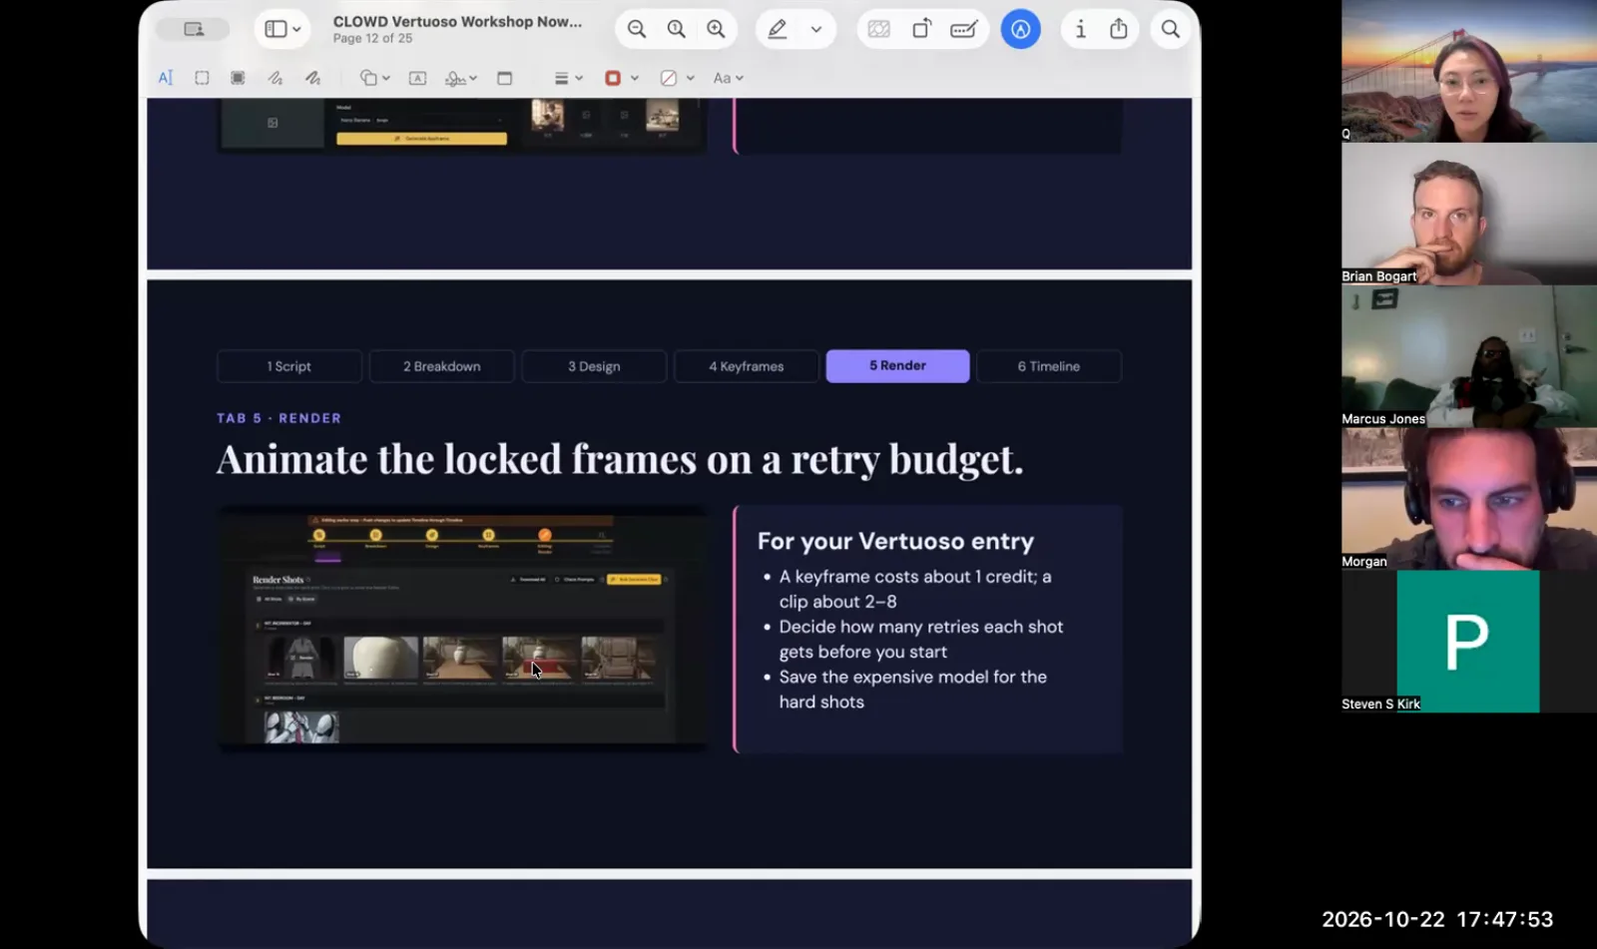Open the line style dropdown
The image size is (1597, 949).
(x=569, y=78)
